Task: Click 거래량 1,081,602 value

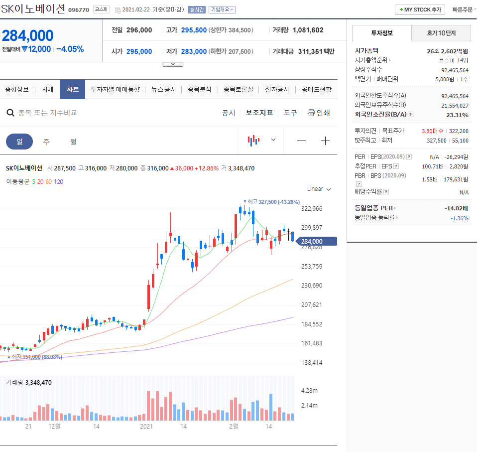Action: click(308, 30)
